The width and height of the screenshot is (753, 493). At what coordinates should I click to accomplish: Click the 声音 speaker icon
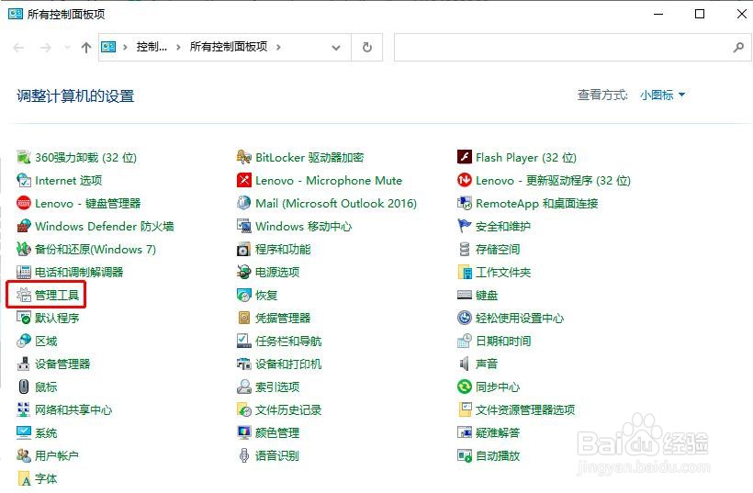(465, 364)
